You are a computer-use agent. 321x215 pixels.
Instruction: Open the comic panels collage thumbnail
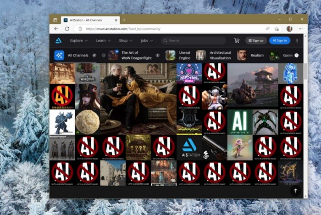click(x=164, y=173)
